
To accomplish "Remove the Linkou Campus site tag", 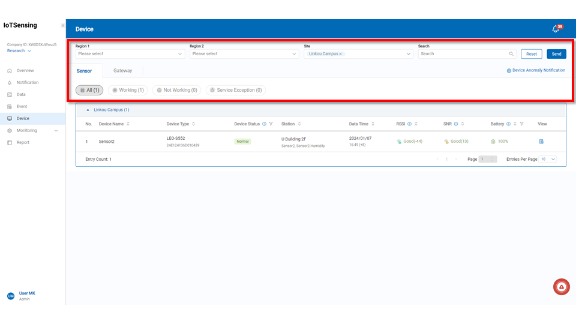I will tap(341, 54).
